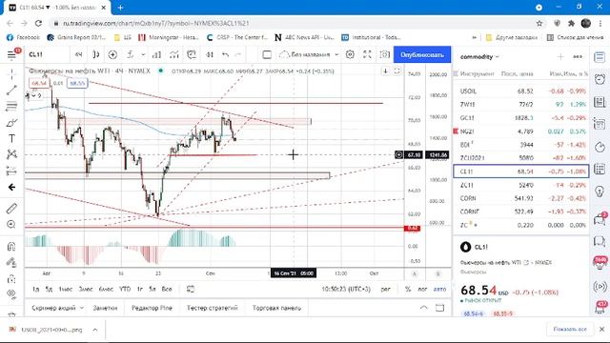
Task: Open the patterns tool group
Action: pos(11,154)
